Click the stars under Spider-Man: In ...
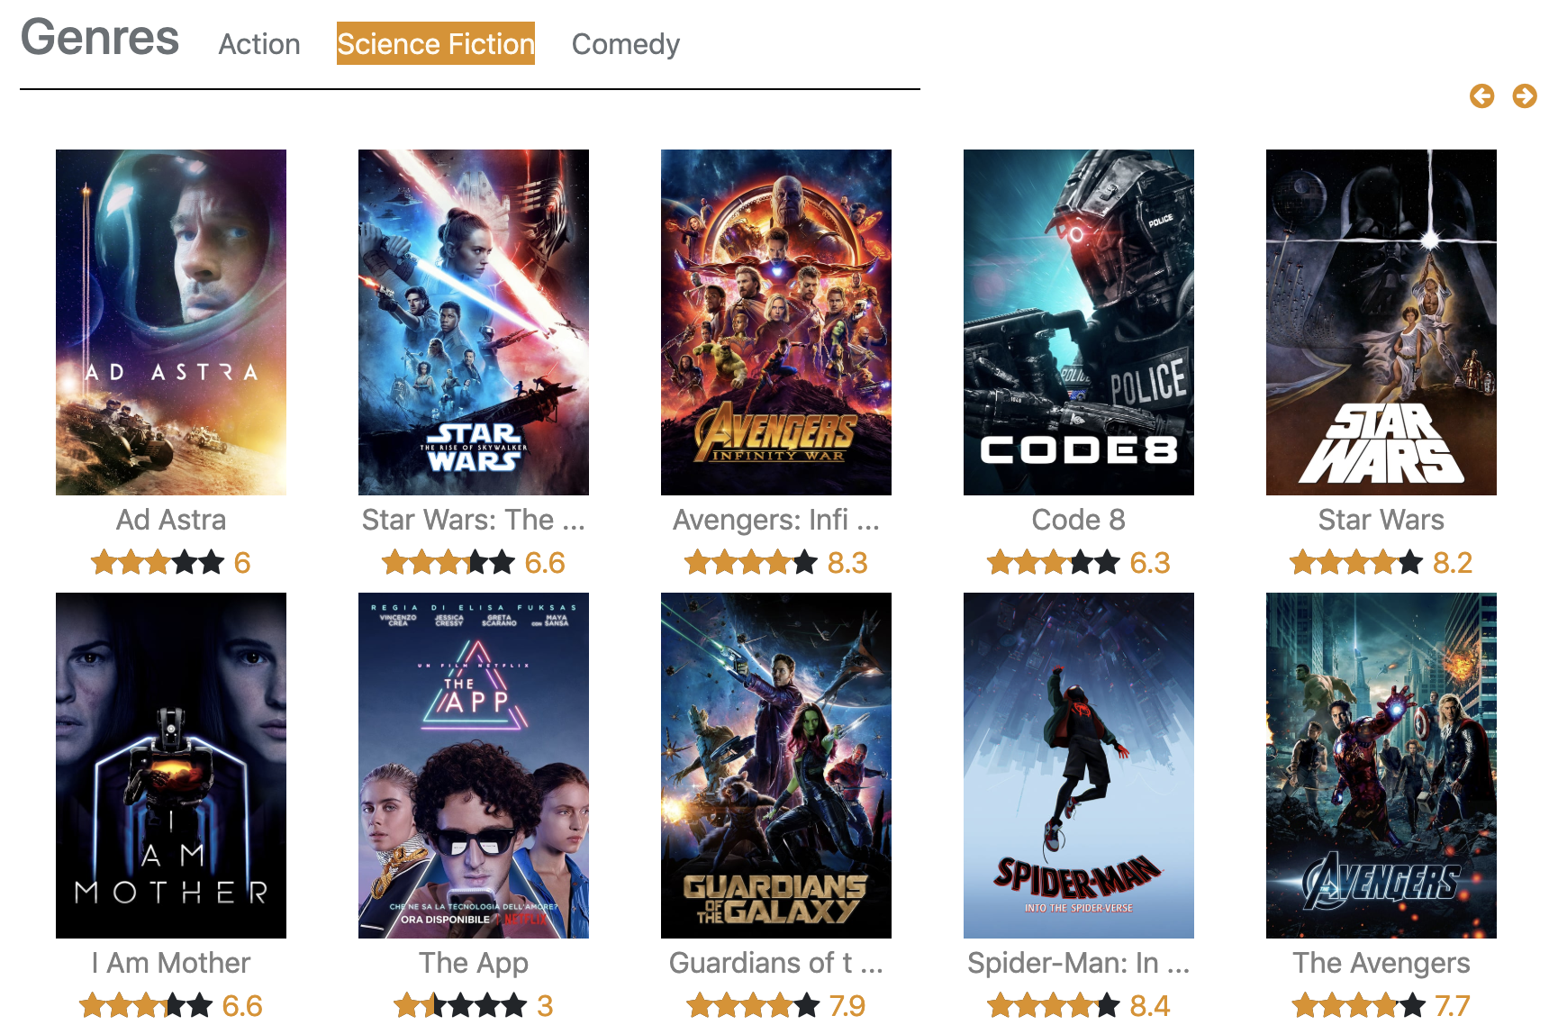Image resolution: width=1558 pixels, height=1034 pixels. (1054, 1006)
